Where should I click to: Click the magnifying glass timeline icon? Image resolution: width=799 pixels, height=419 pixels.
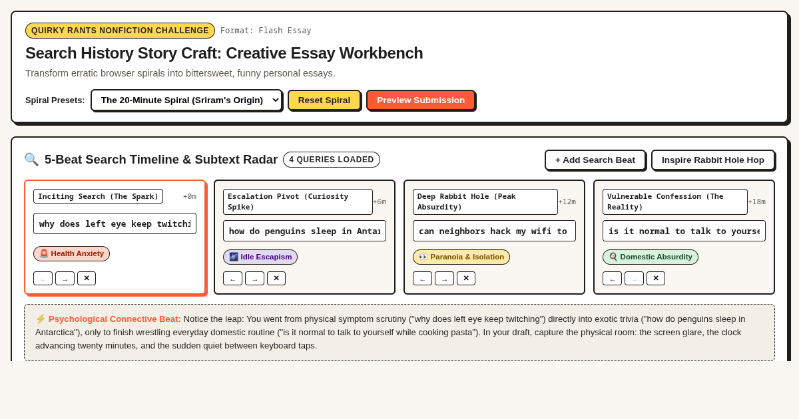coord(31,160)
